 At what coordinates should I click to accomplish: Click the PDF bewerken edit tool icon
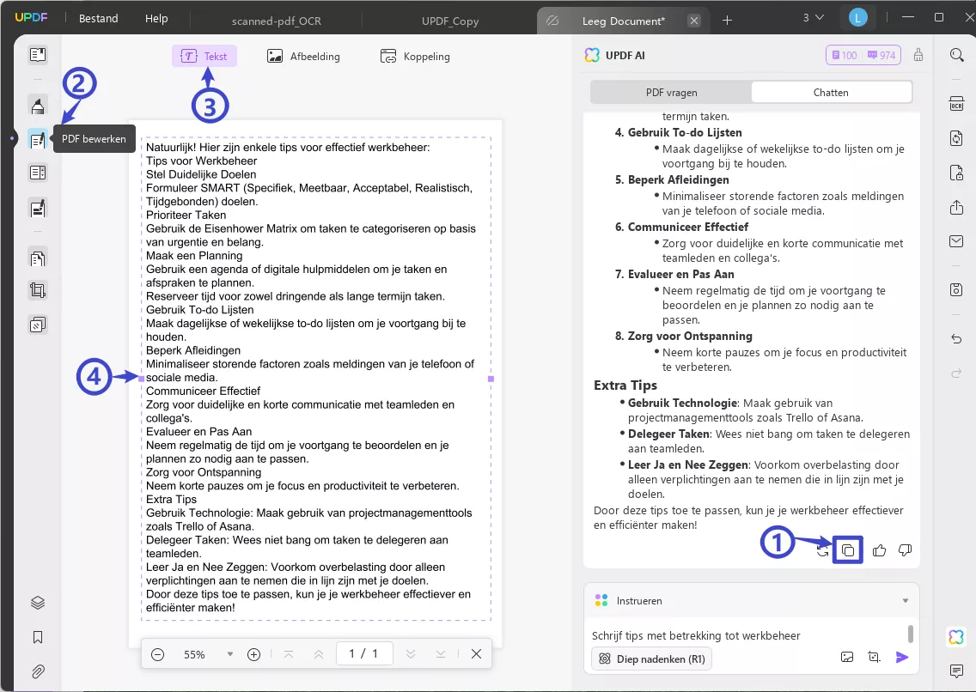tap(38, 139)
